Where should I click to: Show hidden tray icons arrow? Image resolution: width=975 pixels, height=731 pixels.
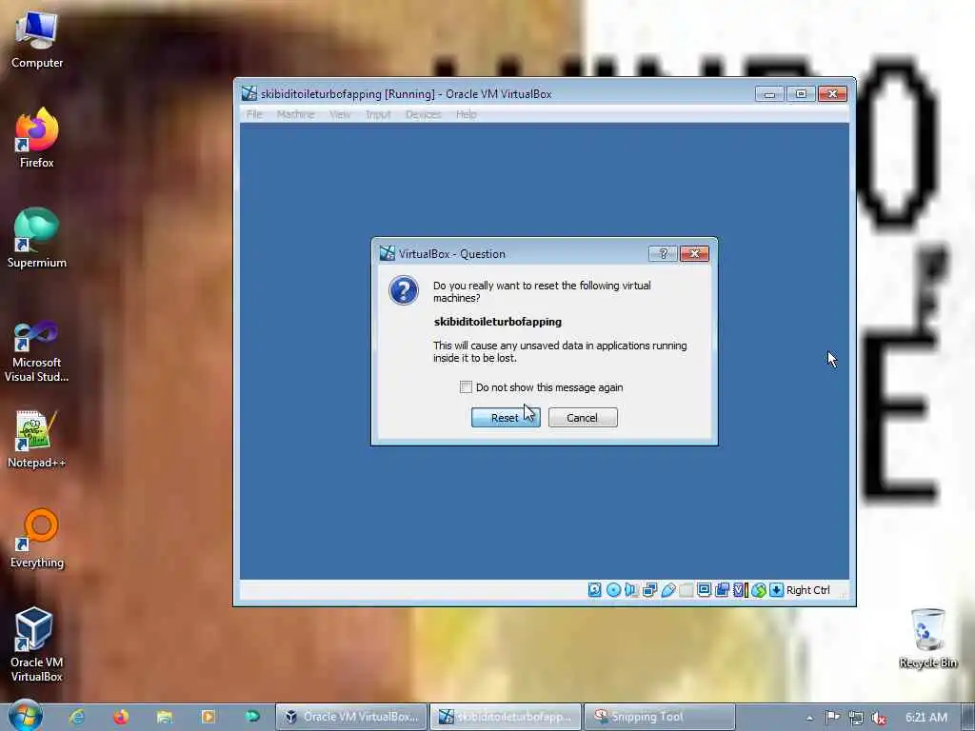pyautogui.click(x=809, y=718)
